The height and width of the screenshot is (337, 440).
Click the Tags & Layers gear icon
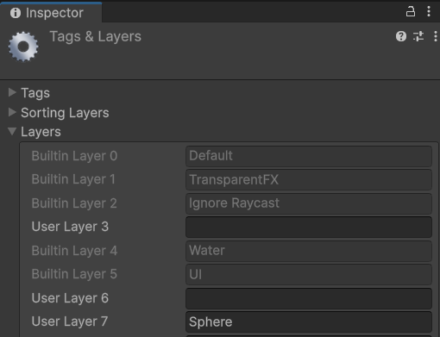tap(23, 47)
